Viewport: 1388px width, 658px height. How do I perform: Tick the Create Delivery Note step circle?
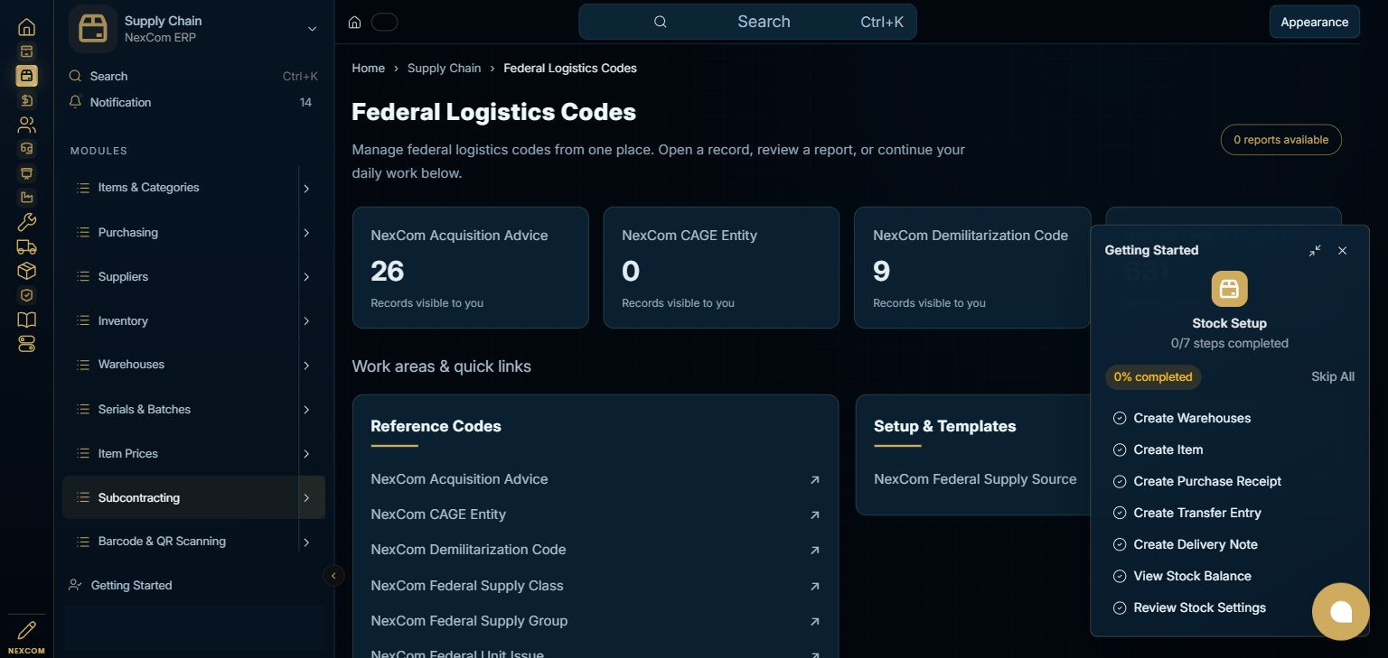(1120, 544)
